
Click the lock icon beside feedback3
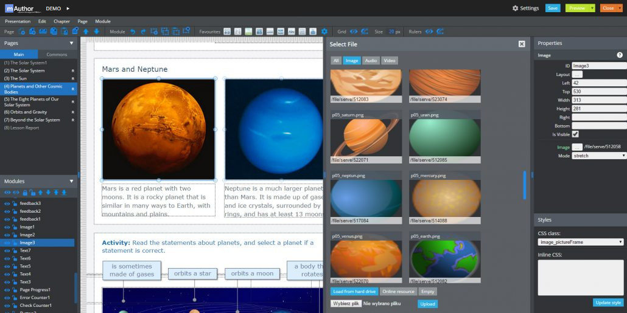click(15, 203)
